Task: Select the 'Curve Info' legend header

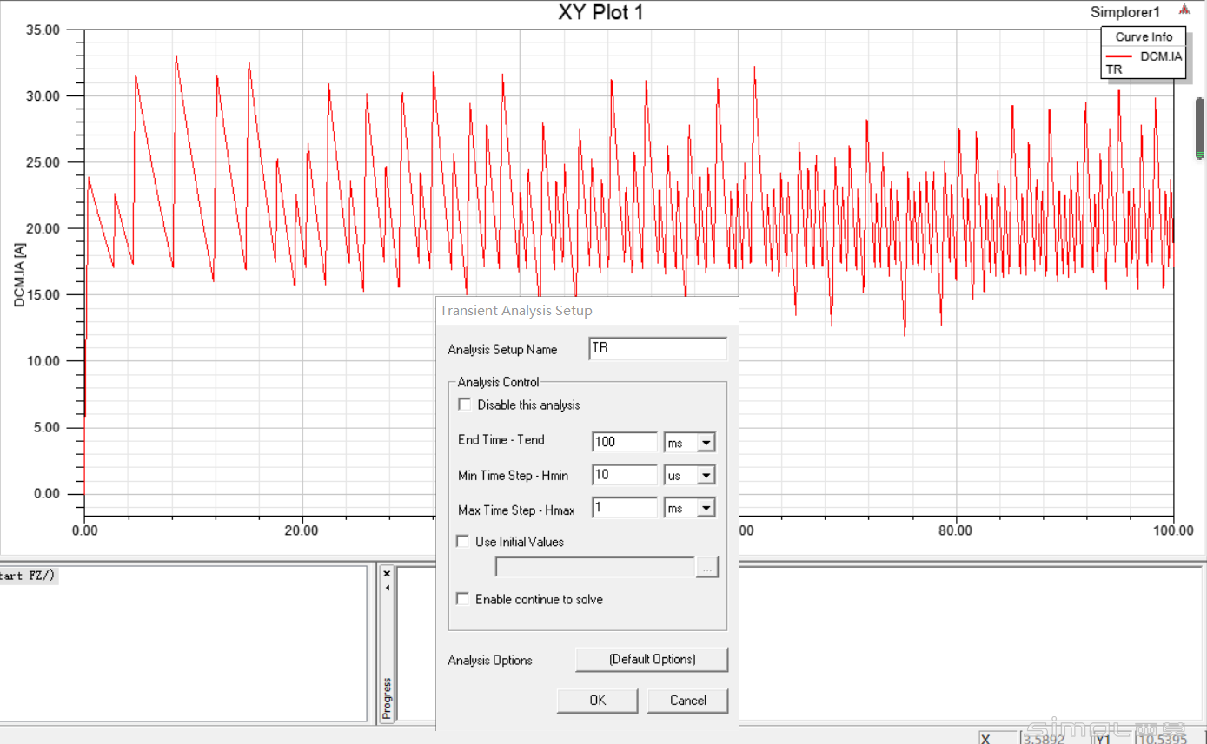Action: [x=1144, y=37]
